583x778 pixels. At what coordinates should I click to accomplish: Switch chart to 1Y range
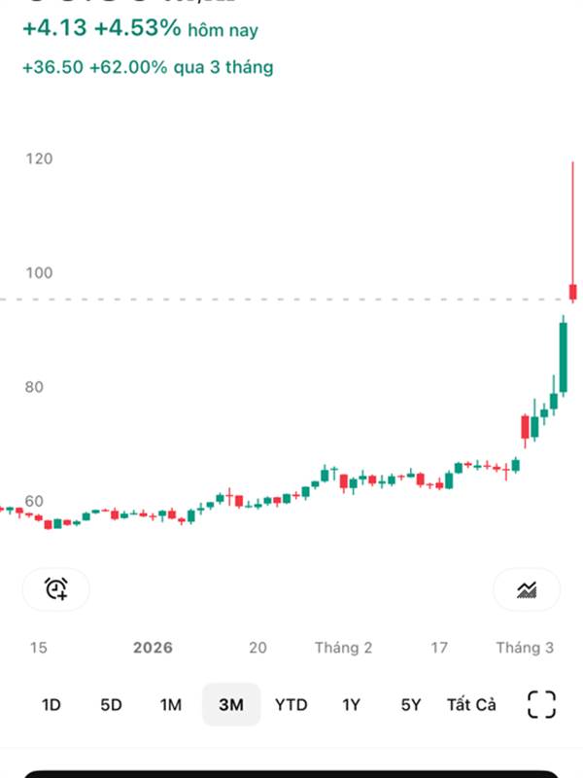click(352, 705)
